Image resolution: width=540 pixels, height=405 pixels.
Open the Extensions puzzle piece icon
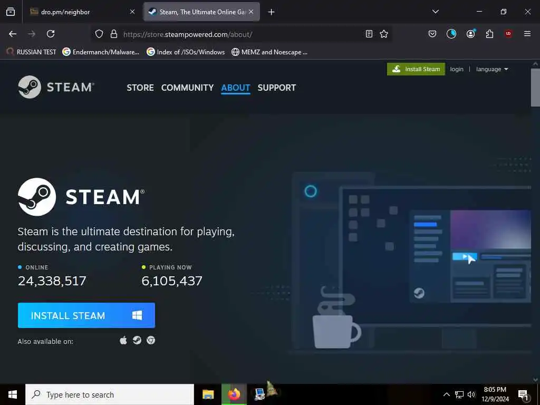[x=489, y=34]
